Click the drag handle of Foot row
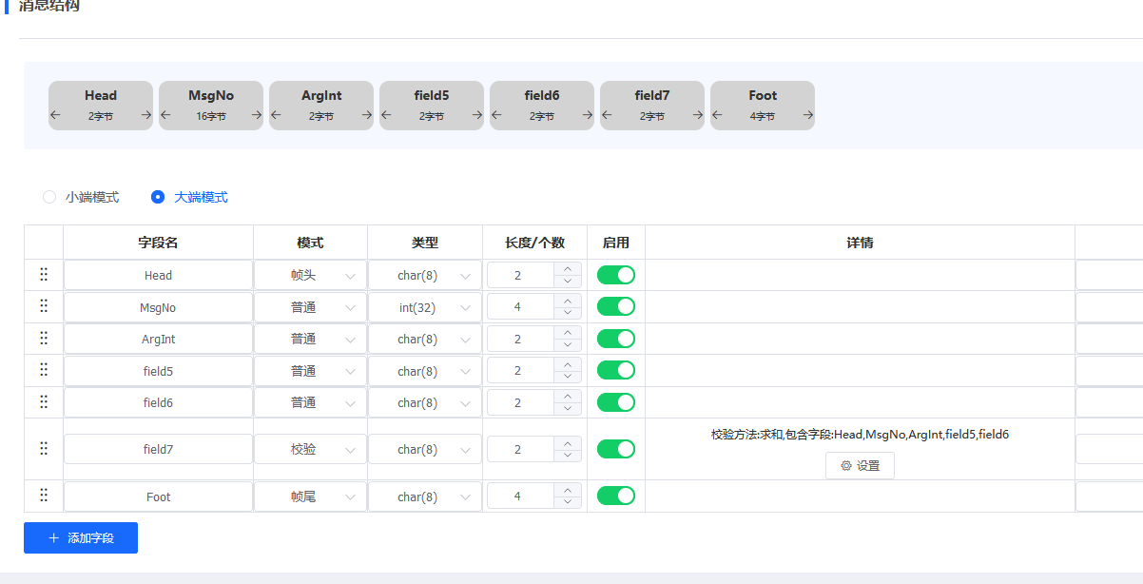This screenshot has height=584, width=1143. (44, 496)
